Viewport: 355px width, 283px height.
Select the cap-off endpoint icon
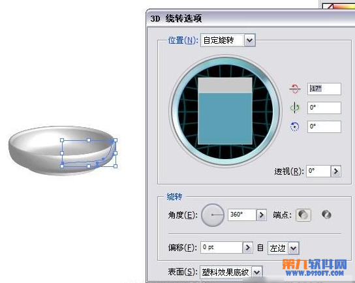(x=326, y=215)
